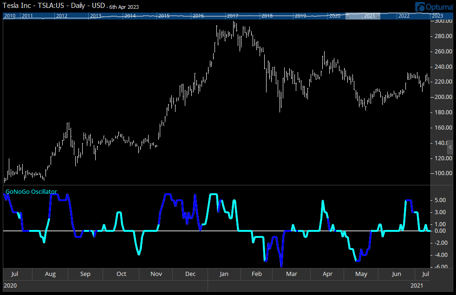Grab the right grip of the timeline range selector
The height and width of the screenshot is (295, 456).
pyautogui.click(x=378, y=16)
